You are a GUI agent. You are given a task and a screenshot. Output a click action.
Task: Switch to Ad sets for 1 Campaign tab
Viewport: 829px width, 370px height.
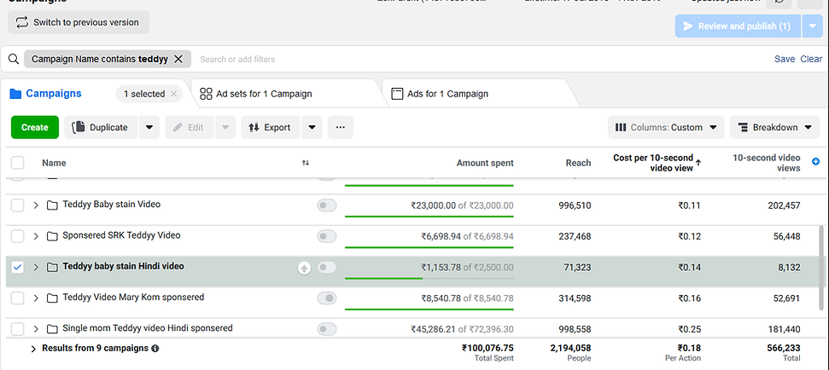265,94
